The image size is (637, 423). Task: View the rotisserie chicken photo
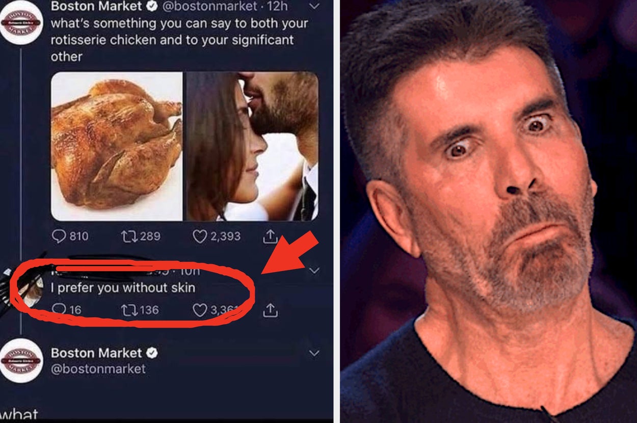pos(117,146)
